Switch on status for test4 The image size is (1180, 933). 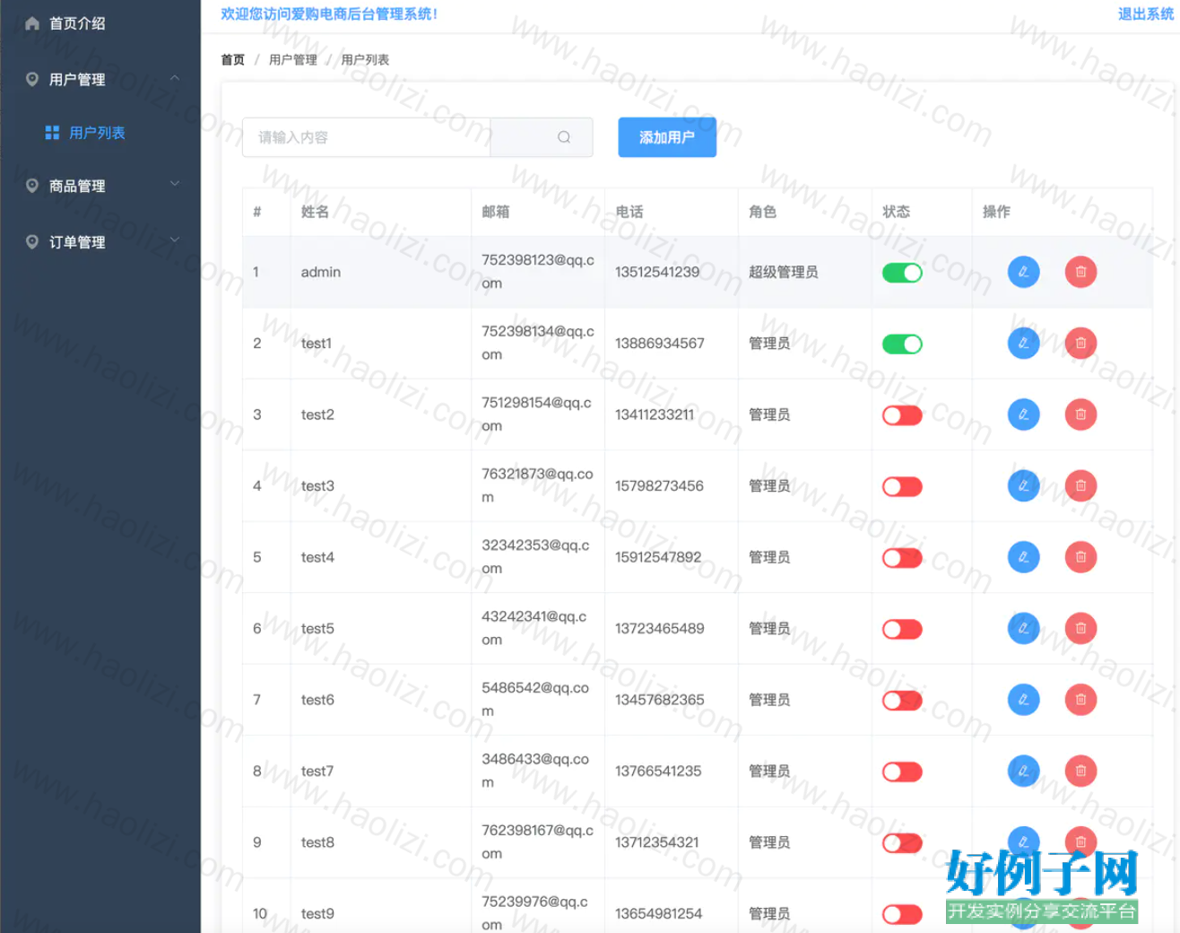(x=902, y=558)
